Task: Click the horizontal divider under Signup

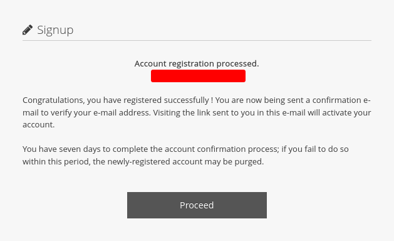Action: tap(197, 40)
